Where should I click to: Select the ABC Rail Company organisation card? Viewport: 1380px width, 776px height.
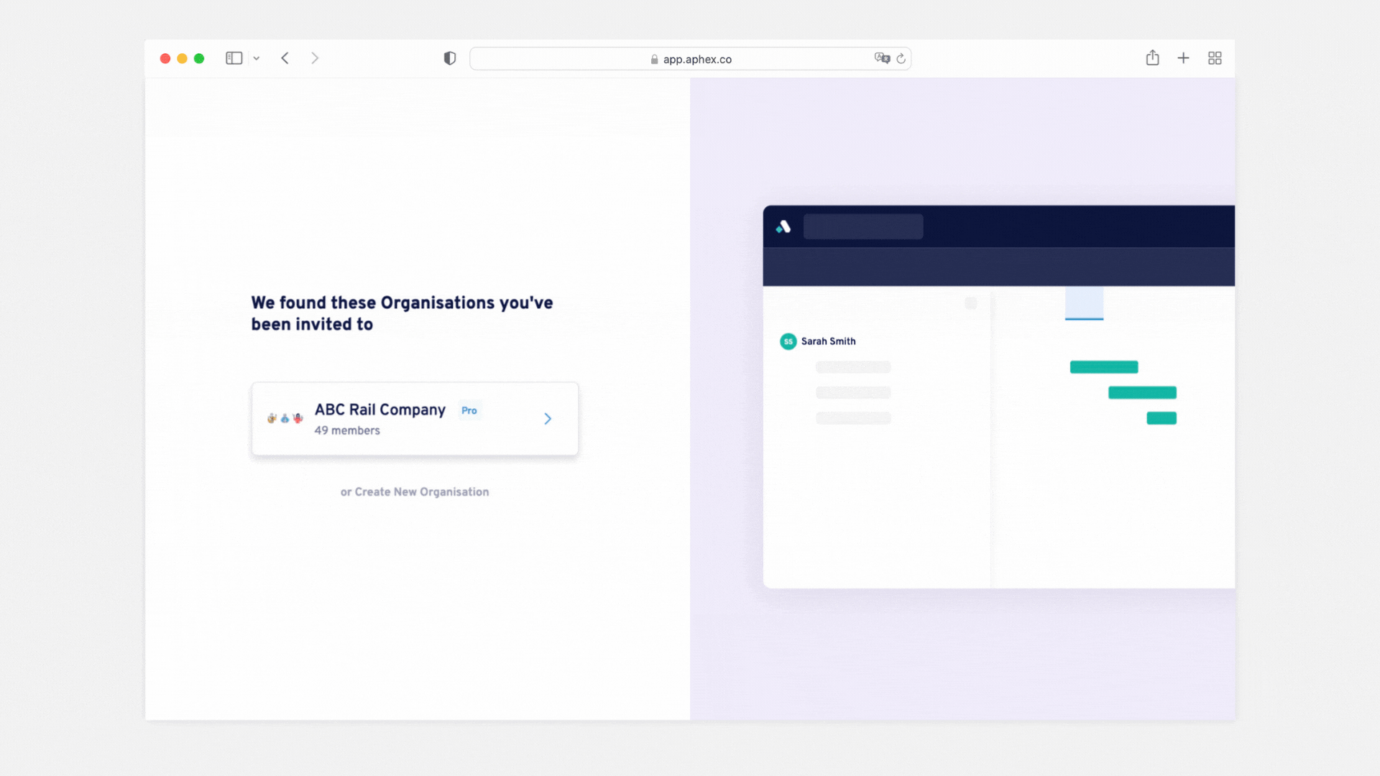pyautogui.click(x=415, y=419)
